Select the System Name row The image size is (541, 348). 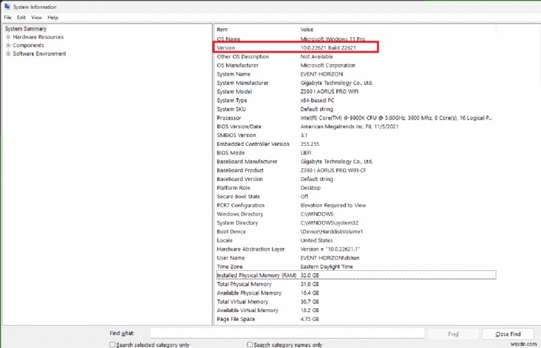pos(355,74)
